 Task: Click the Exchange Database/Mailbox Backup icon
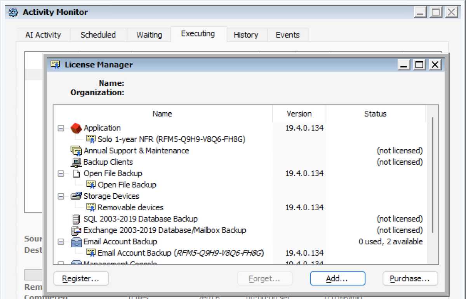(x=76, y=230)
